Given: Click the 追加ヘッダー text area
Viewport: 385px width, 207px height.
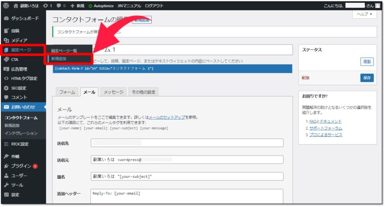Looking at the screenshot, I should [187, 196].
